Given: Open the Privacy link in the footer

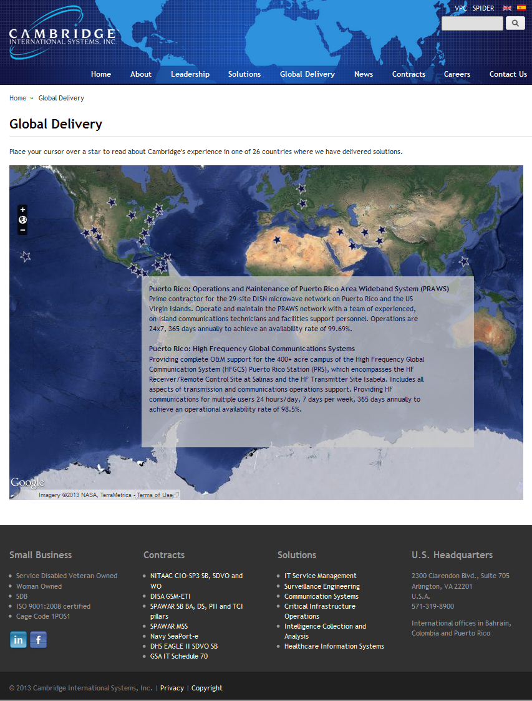Looking at the screenshot, I should [x=172, y=688].
